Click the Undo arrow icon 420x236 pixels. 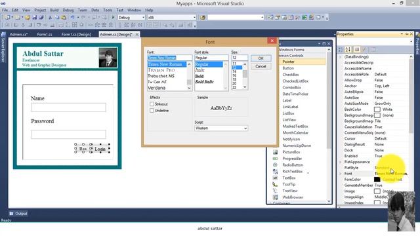point(72,18)
